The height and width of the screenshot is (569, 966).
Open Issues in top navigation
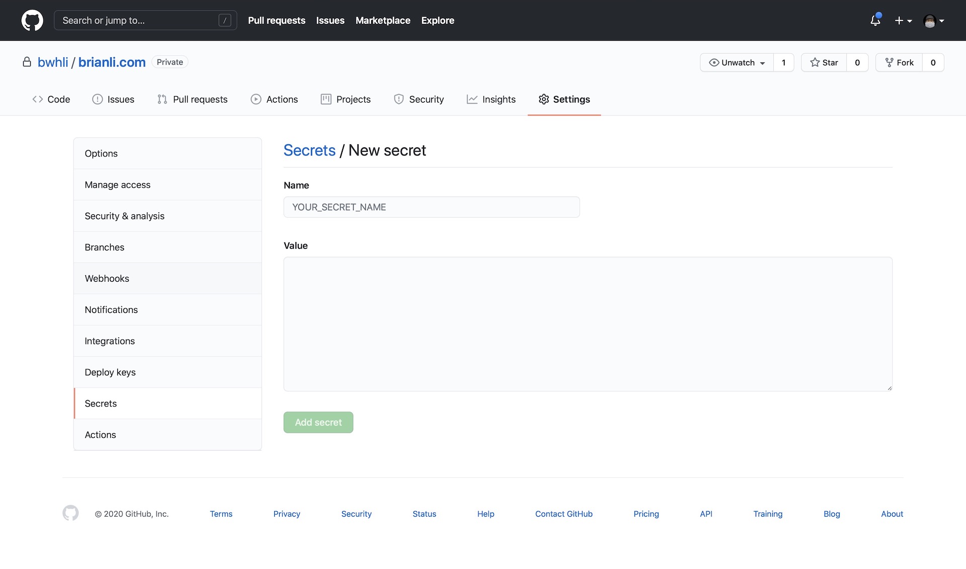tap(330, 21)
